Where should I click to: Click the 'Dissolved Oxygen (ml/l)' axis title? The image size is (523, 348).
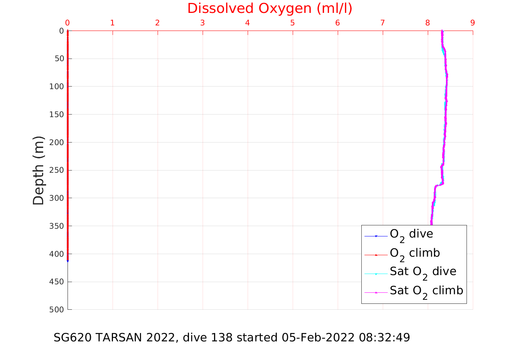point(270,8)
